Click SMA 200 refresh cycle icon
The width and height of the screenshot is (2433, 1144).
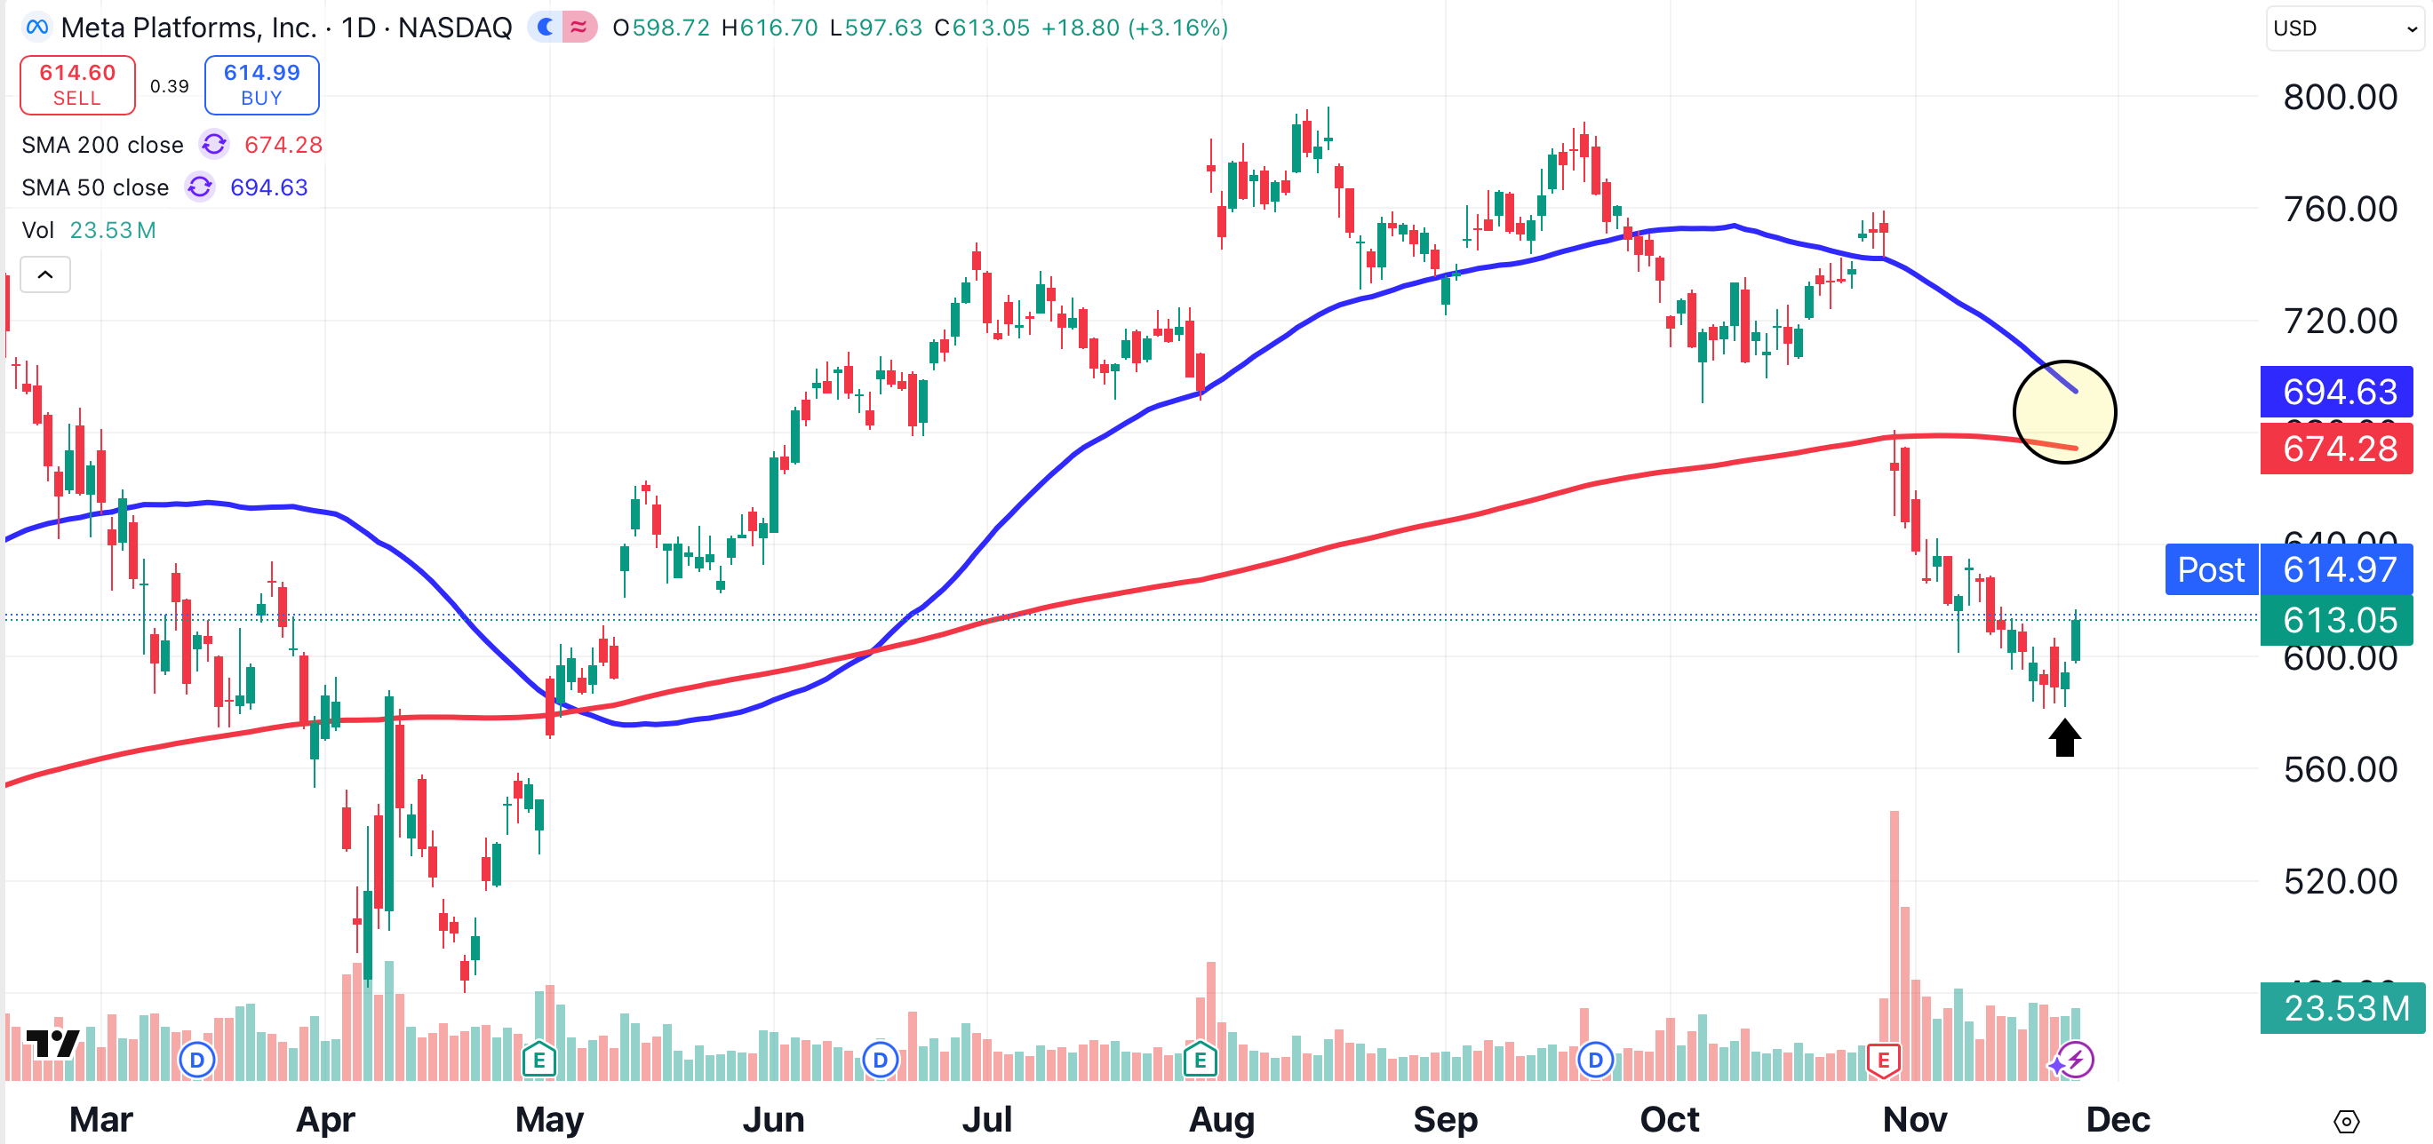point(214,145)
